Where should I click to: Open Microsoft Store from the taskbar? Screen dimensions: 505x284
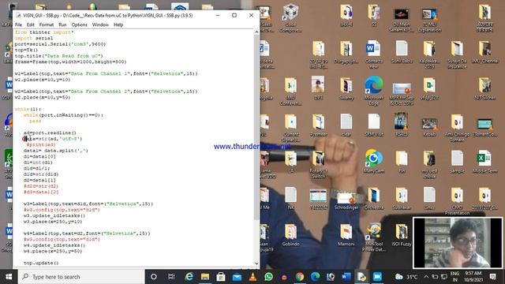pyautogui.click(x=221, y=277)
